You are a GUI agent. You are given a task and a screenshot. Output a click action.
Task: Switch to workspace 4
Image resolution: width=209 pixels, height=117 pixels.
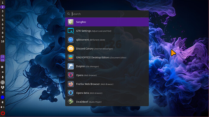coord(2,16)
